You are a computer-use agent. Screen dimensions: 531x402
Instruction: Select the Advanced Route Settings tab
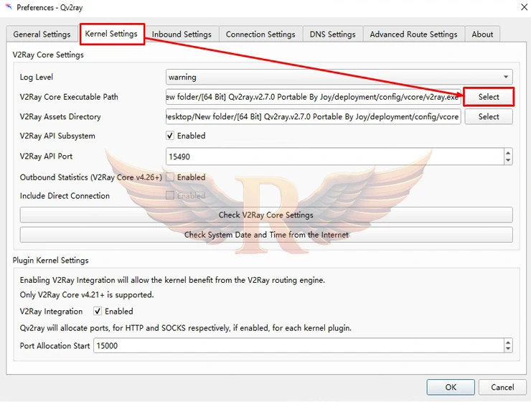click(413, 34)
